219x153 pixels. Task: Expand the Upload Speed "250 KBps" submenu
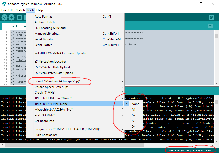tap(75, 87)
